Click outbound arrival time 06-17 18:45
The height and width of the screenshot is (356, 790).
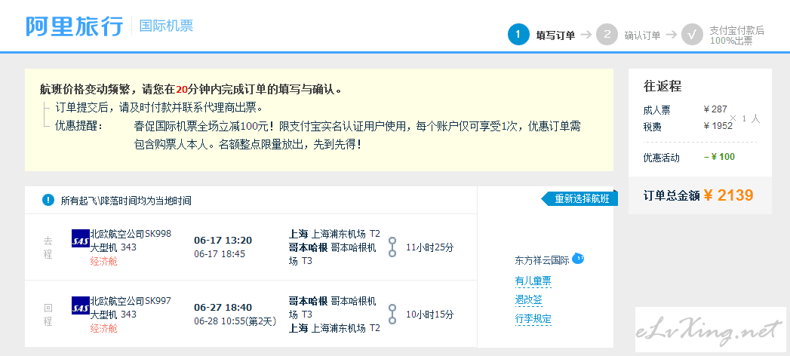tap(220, 253)
